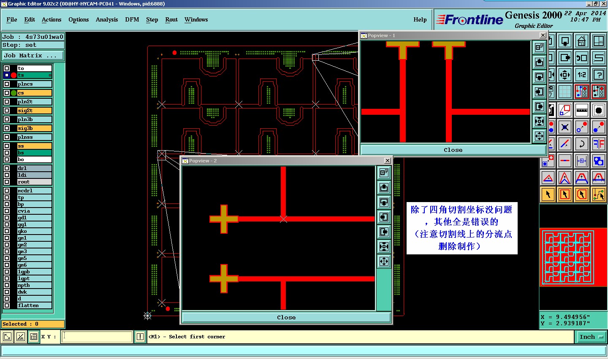Click Close button in Popview 2
This screenshot has height=359, width=608.
pyautogui.click(x=286, y=317)
